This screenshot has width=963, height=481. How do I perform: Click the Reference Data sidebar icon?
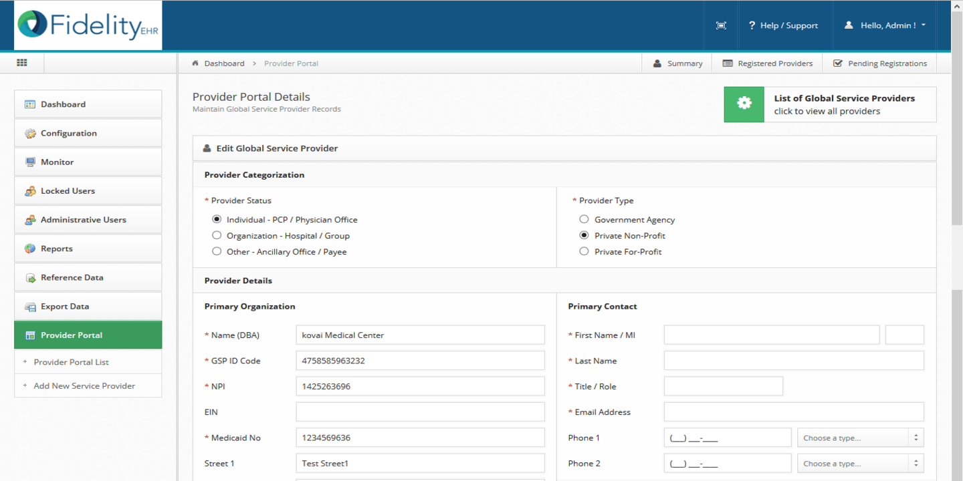(30, 278)
